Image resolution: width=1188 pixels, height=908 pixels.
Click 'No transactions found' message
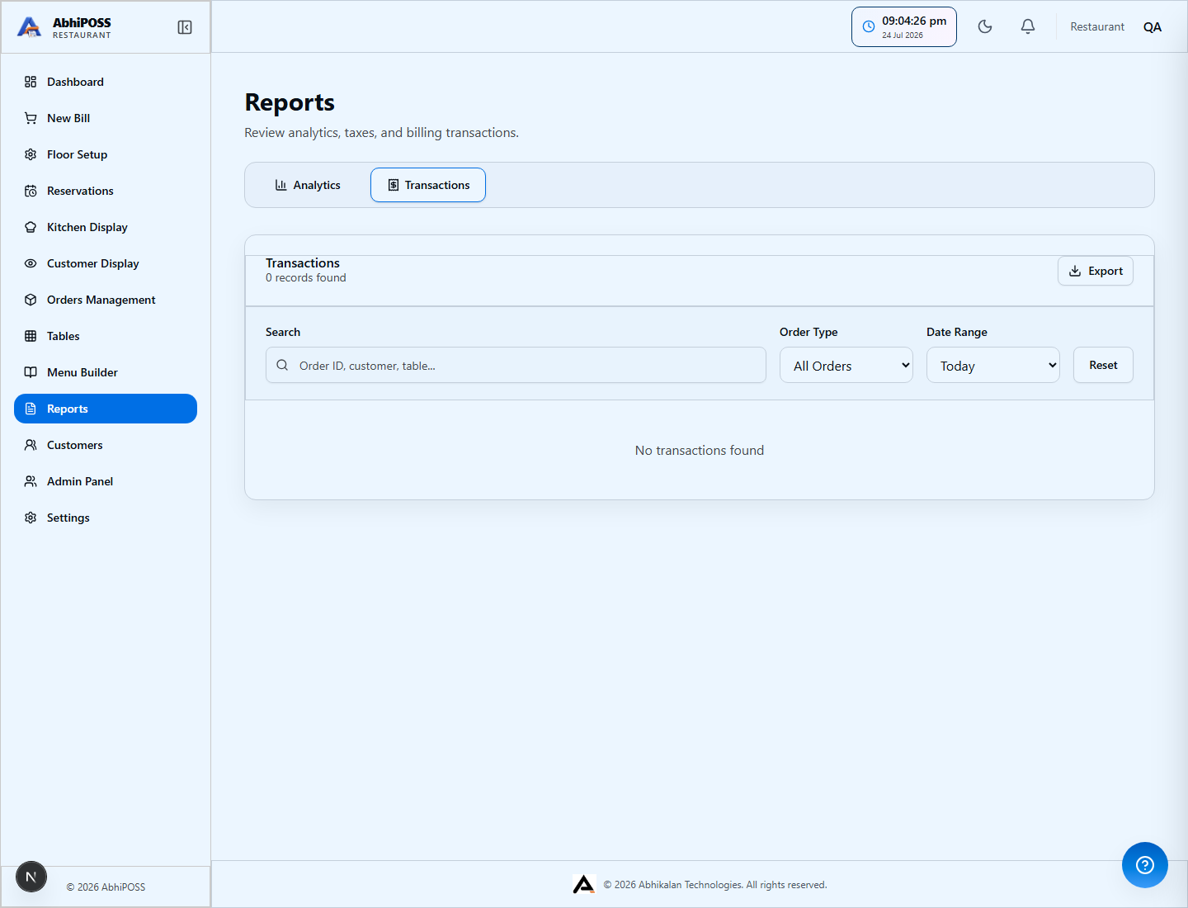pos(700,450)
